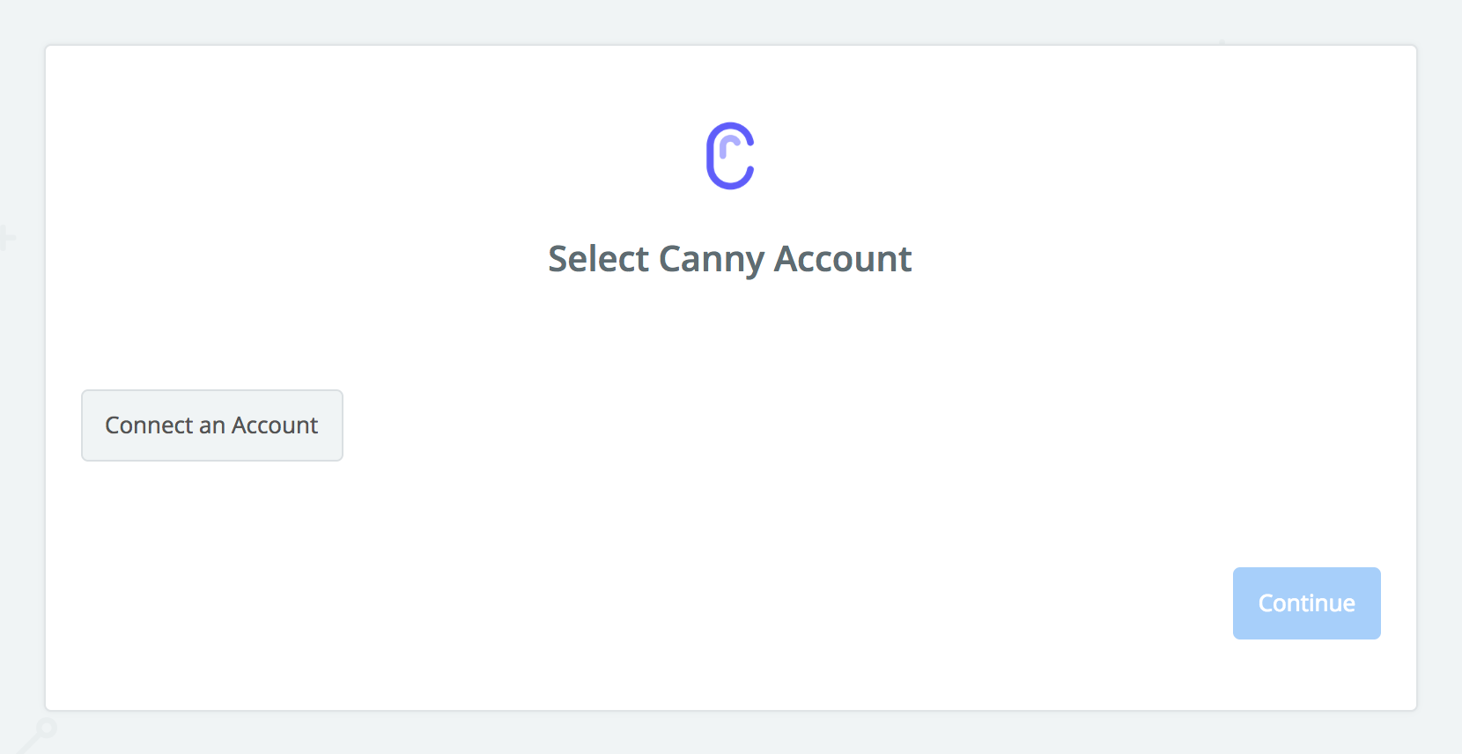Select the 'Select Canny Account' heading text
The width and height of the screenshot is (1462, 754).
pos(730,259)
